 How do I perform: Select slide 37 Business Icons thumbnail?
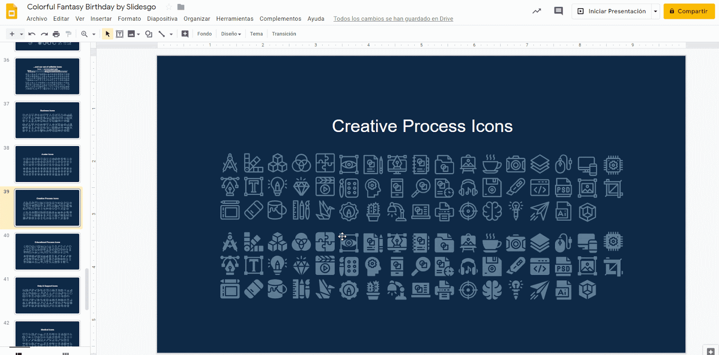click(47, 120)
